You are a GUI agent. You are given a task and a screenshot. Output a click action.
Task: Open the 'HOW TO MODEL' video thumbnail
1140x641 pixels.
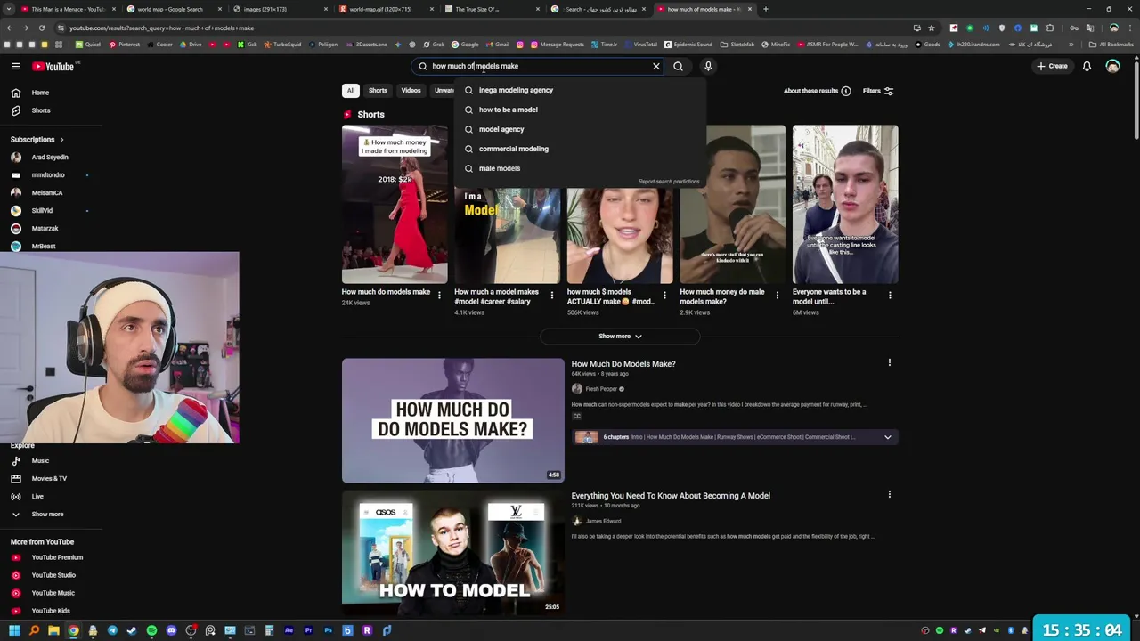[x=453, y=552]
